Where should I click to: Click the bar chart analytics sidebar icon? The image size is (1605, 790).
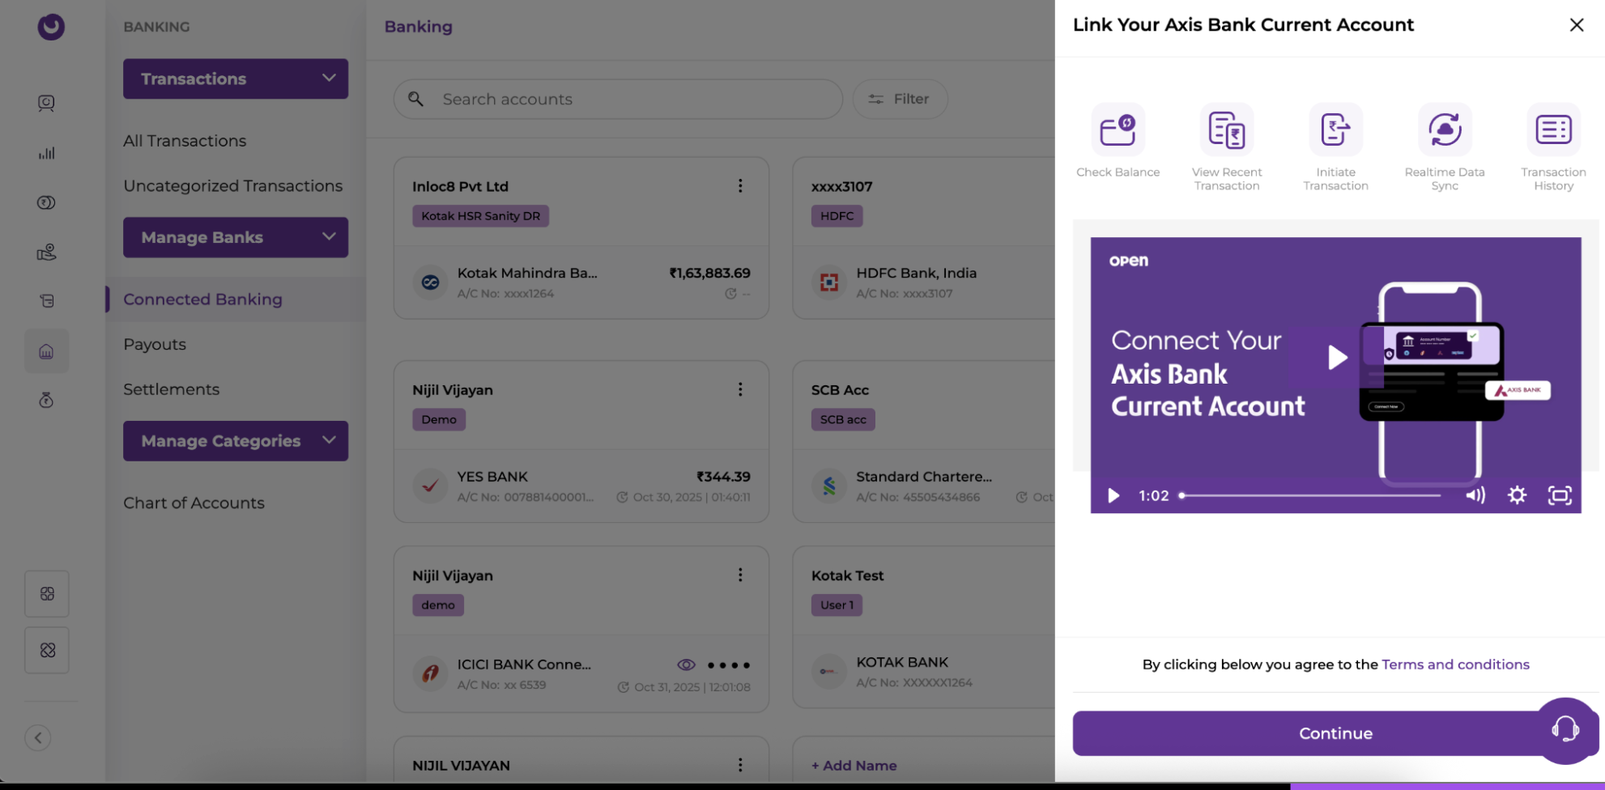point(46,153)
